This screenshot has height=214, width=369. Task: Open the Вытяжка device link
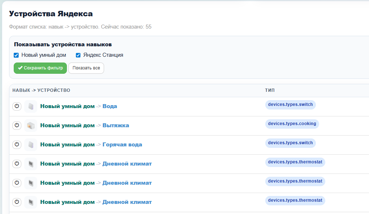116,125
